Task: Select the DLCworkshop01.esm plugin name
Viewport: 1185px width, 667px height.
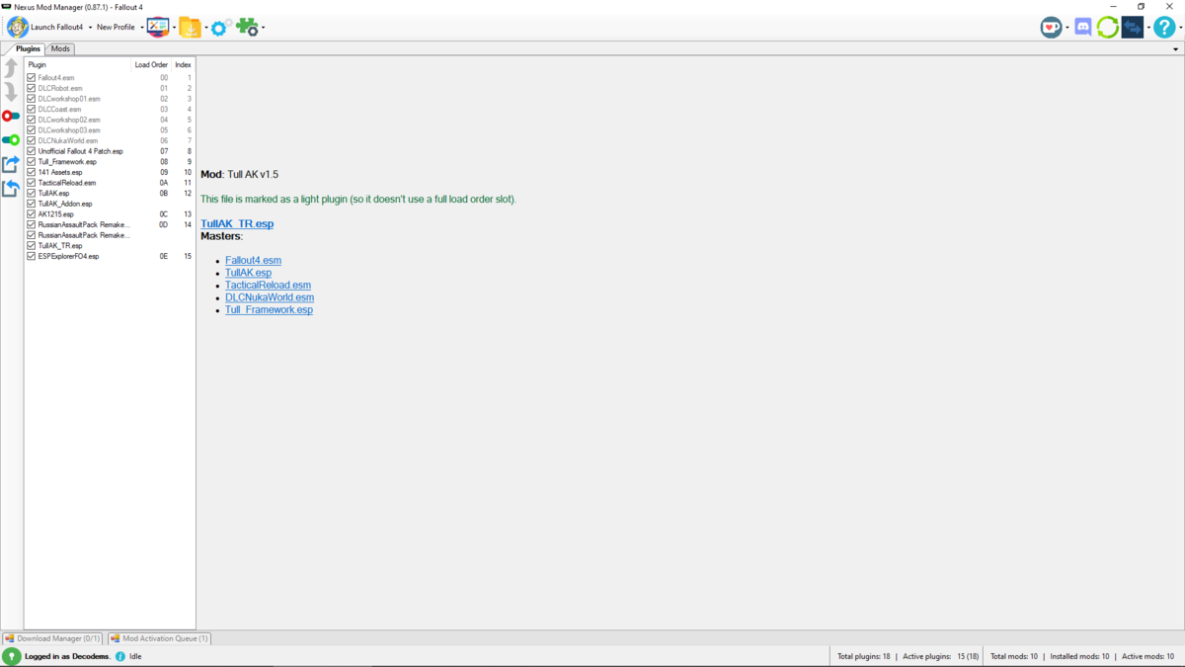Action: pyautogui.click(x=69, y=99)
